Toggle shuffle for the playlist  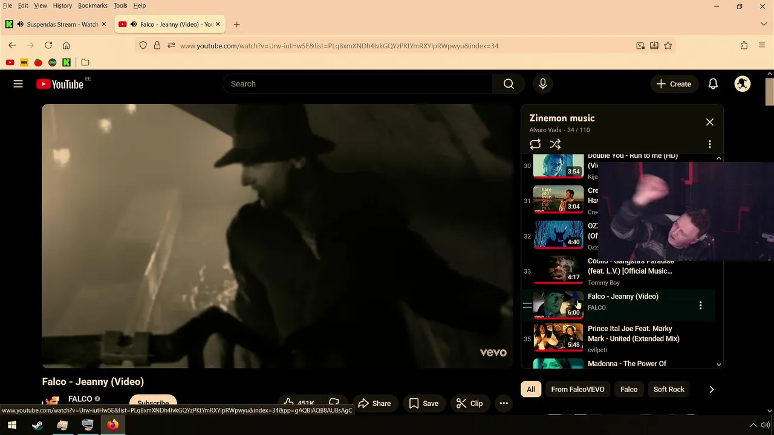555,144
